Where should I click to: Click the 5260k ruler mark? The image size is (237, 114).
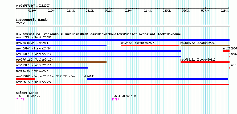click(186, 11)
